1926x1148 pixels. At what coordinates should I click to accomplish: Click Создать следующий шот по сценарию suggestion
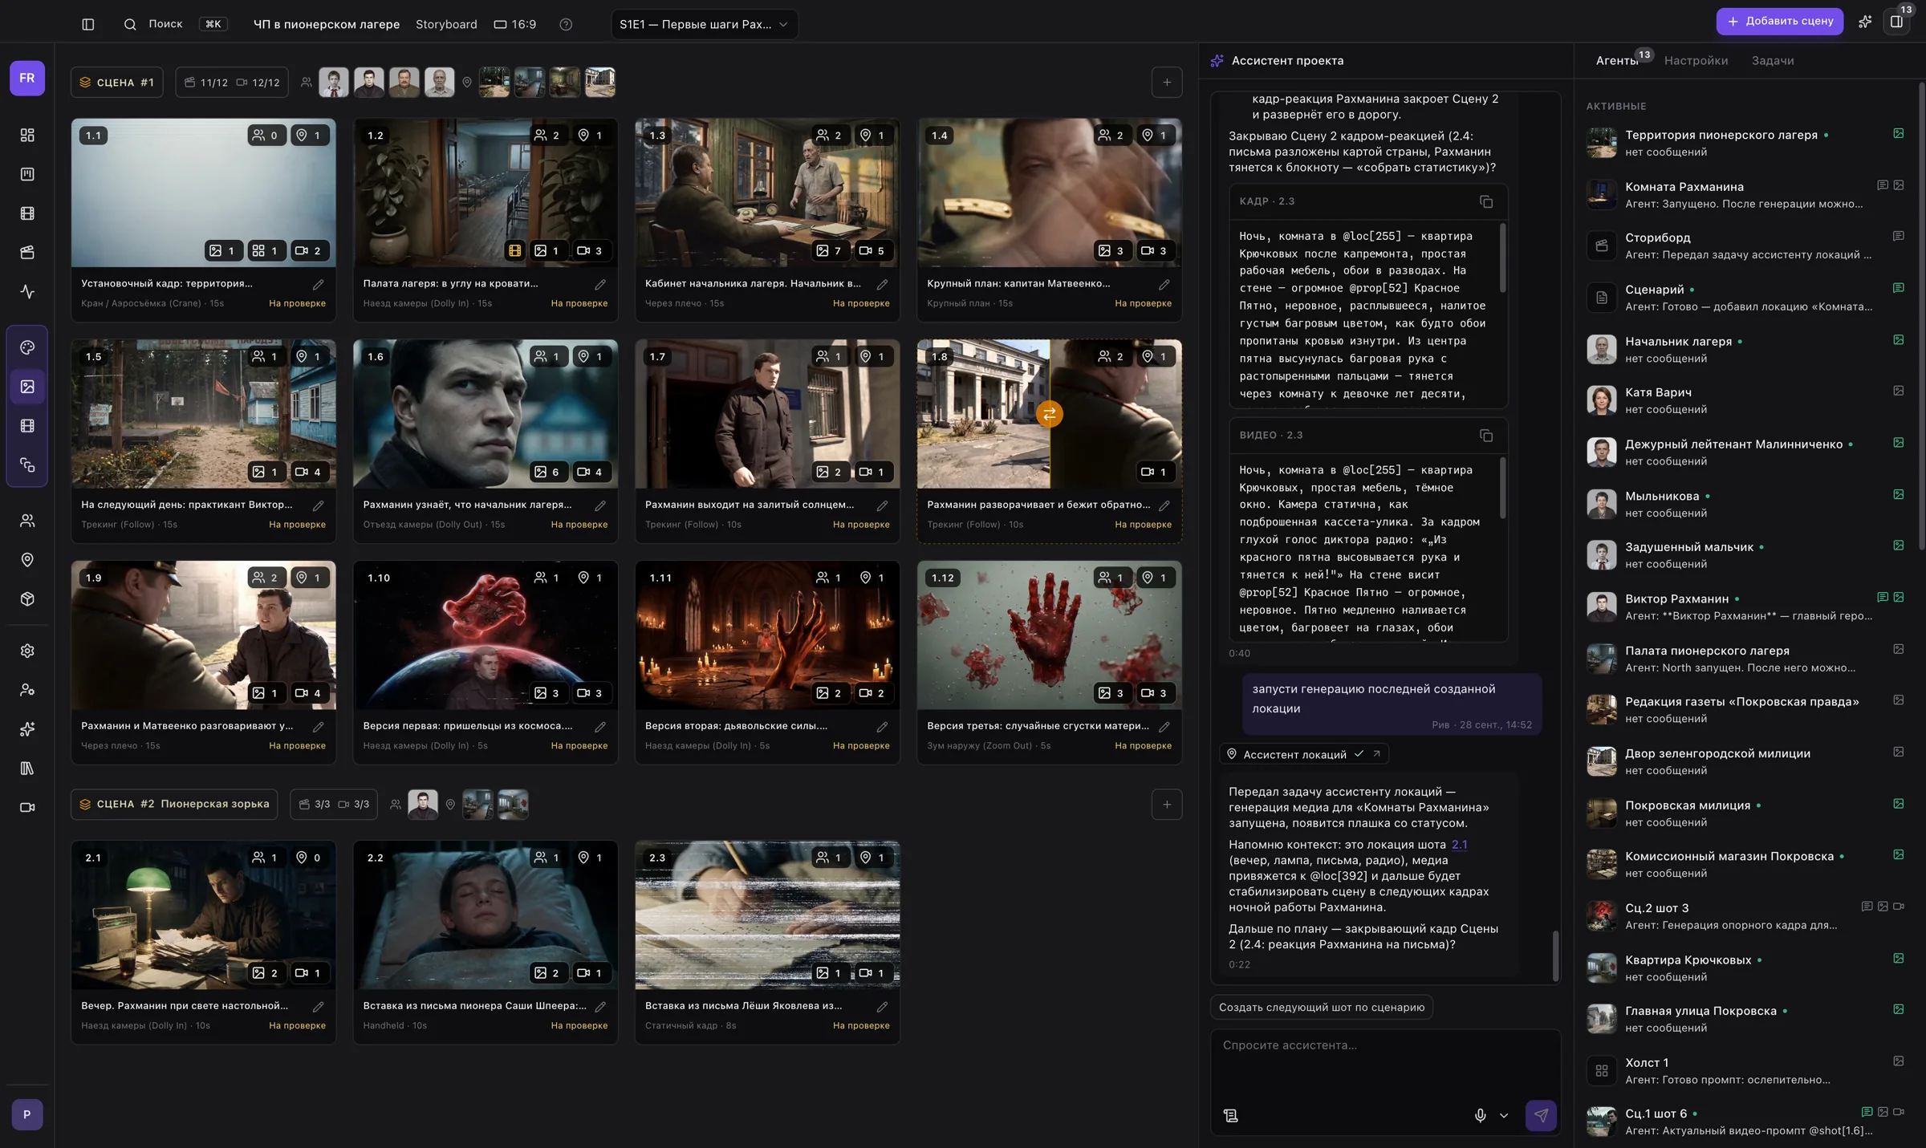pos(1322,1007)
